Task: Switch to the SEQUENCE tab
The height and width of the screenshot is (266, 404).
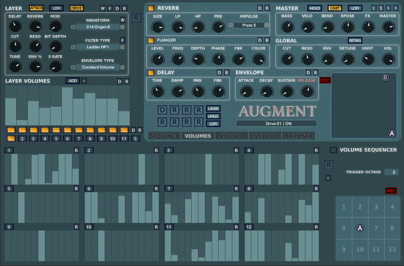Action: (x=164, y=136)
